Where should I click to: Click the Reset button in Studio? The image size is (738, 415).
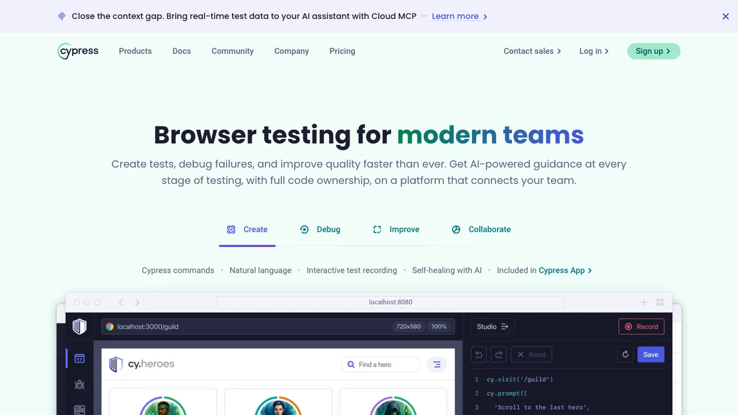point(531,354)
